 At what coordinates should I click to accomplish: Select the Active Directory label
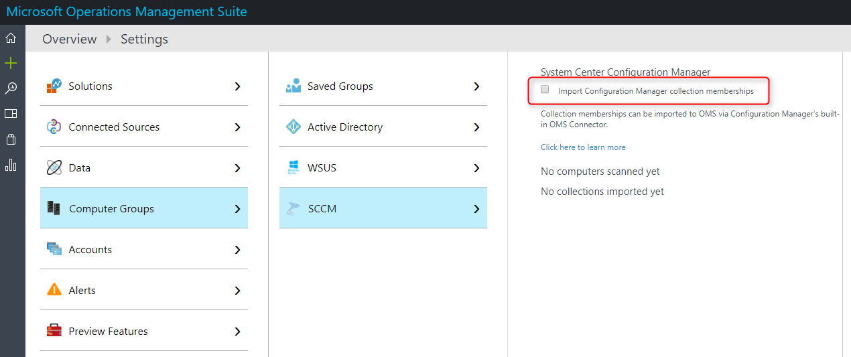click(345, 127)
